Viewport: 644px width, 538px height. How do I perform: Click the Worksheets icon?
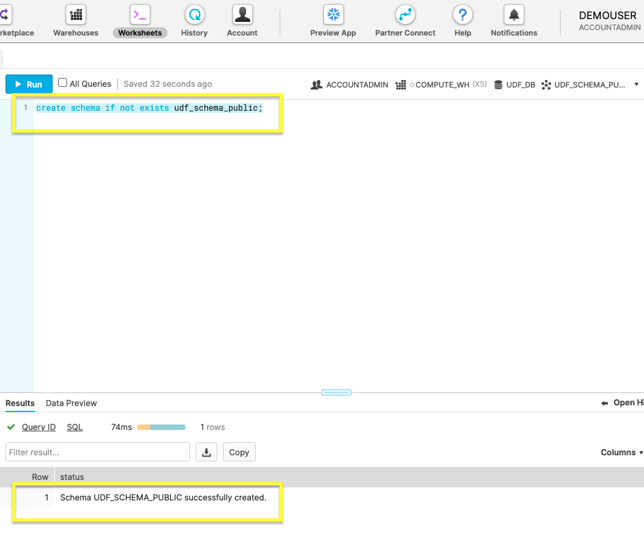[x=139, y=14]
